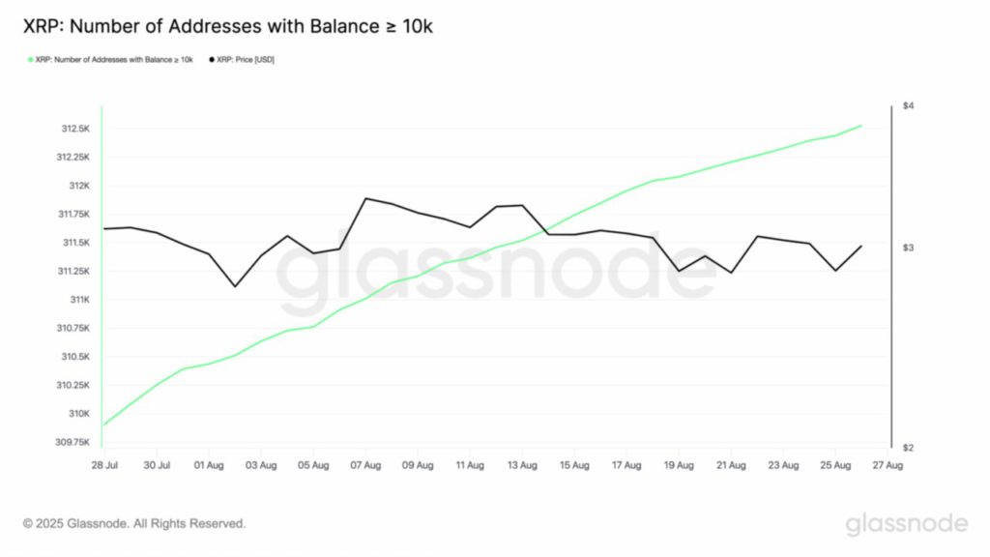Click the green legend dot for Addresses
This screenshot has width=990, height=557.
(31, 60)
